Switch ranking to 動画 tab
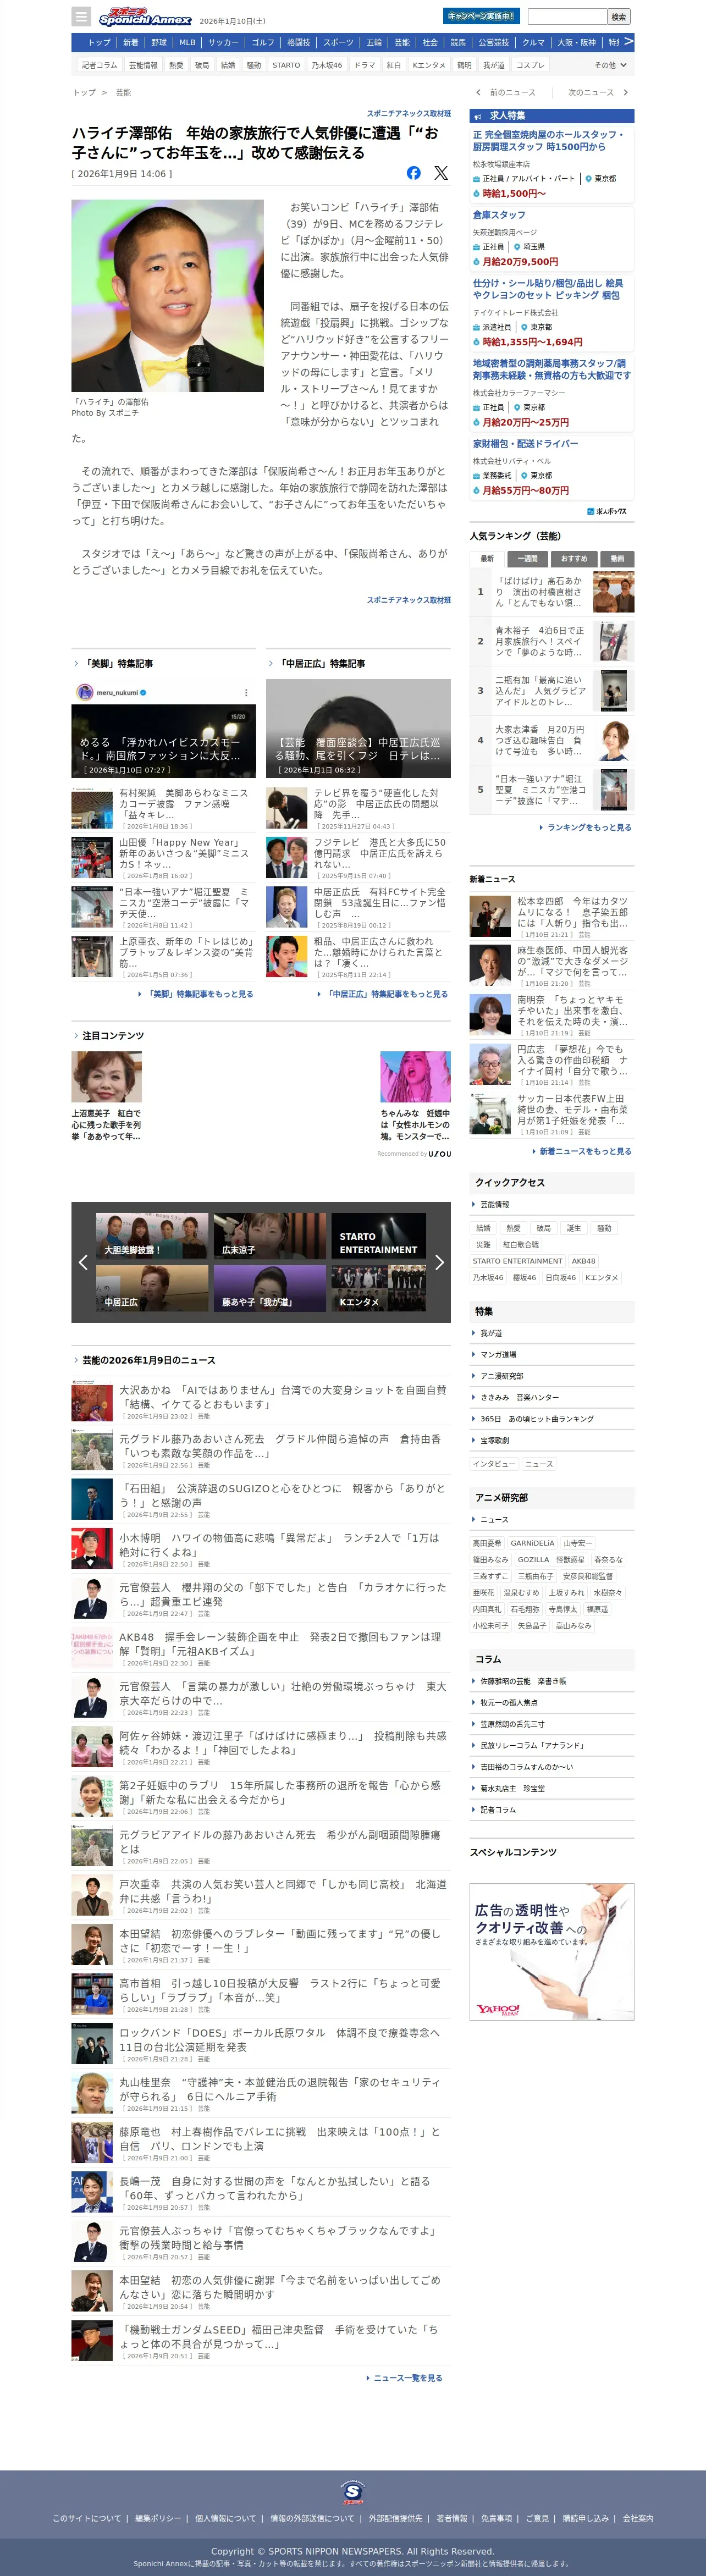Image resolution: width=706 pixels, height=2576 pixels. tap(617, 559)
